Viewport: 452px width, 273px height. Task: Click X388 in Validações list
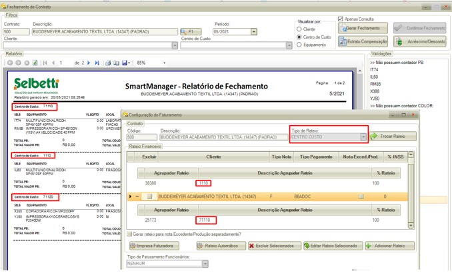coord(375,91)
